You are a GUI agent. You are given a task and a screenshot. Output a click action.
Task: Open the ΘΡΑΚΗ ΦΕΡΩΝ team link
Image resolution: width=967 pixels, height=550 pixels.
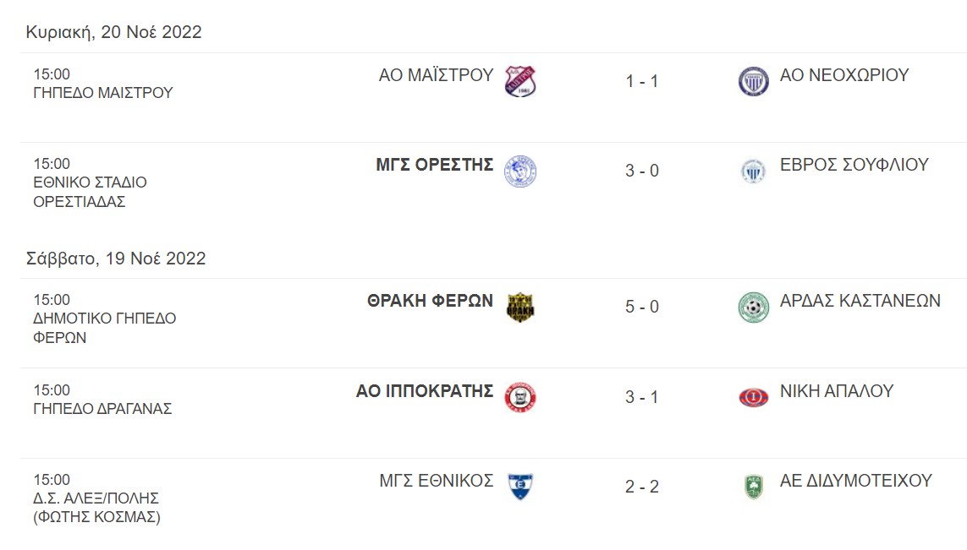(430, 301)
